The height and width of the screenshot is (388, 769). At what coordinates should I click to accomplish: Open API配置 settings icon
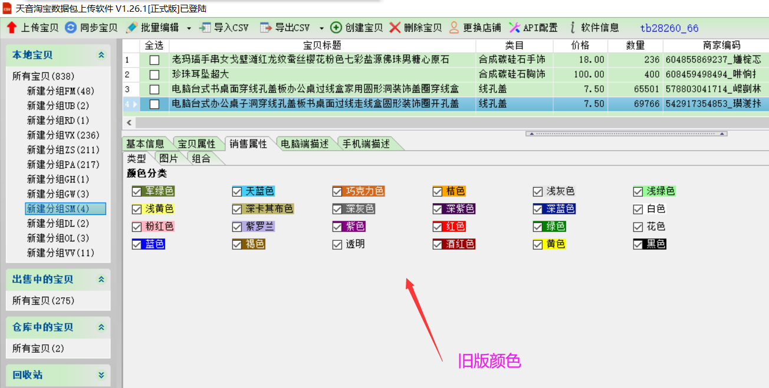coord(514,28)
